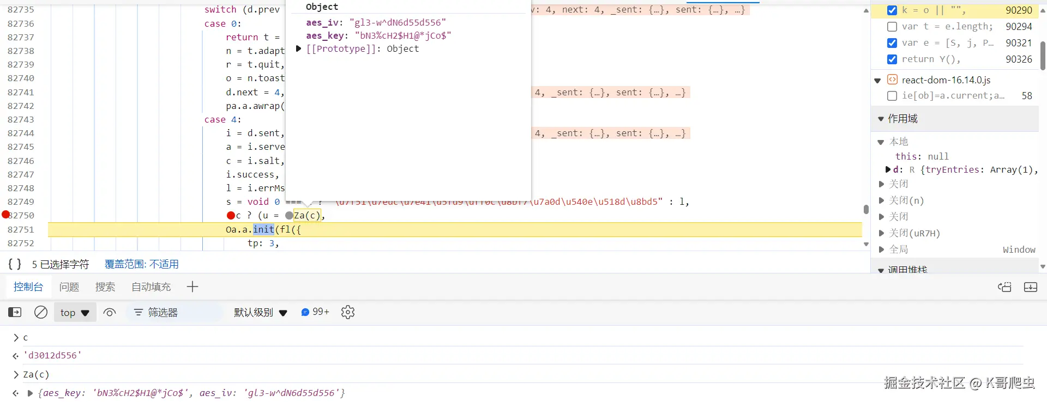Expand the [[Prototype]] Object entry in the popup
The width and height of the screenshot is (1047, 402).
(298, 48)
